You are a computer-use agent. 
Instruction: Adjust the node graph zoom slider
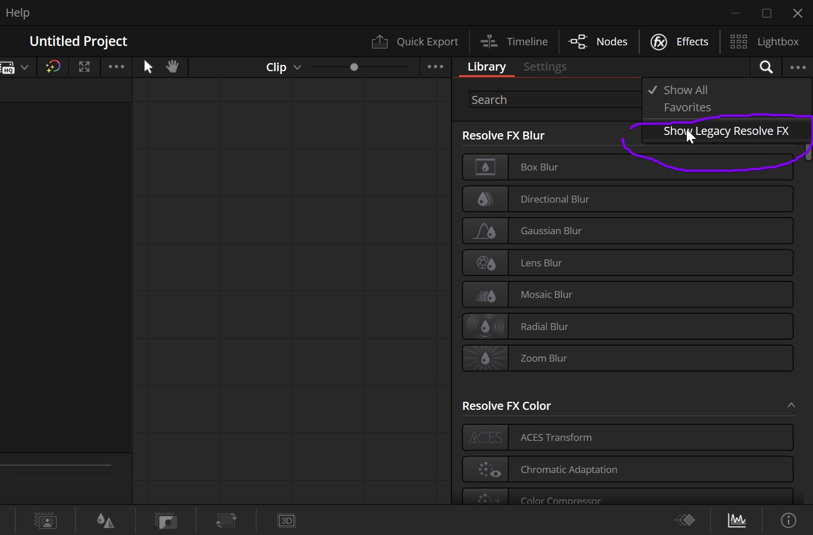pyautogui.click(x=354, y=67)
